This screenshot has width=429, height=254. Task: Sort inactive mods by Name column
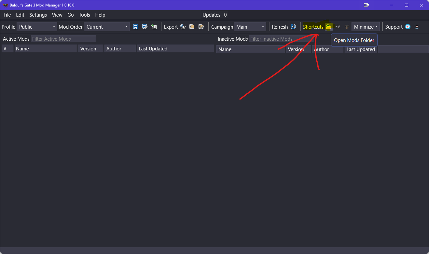click(251, 49)
